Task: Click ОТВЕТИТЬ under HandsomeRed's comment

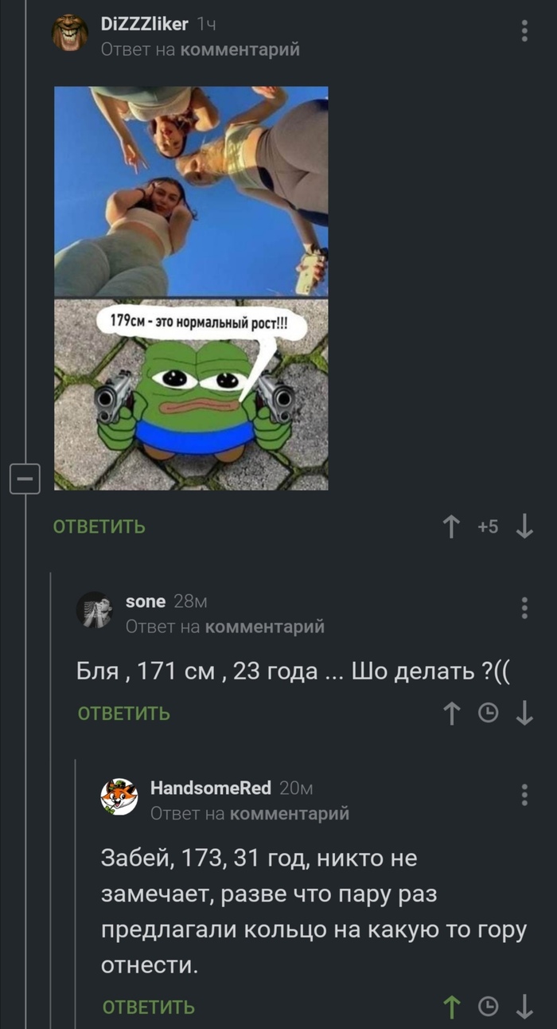Action: (x=149, y=1007)
